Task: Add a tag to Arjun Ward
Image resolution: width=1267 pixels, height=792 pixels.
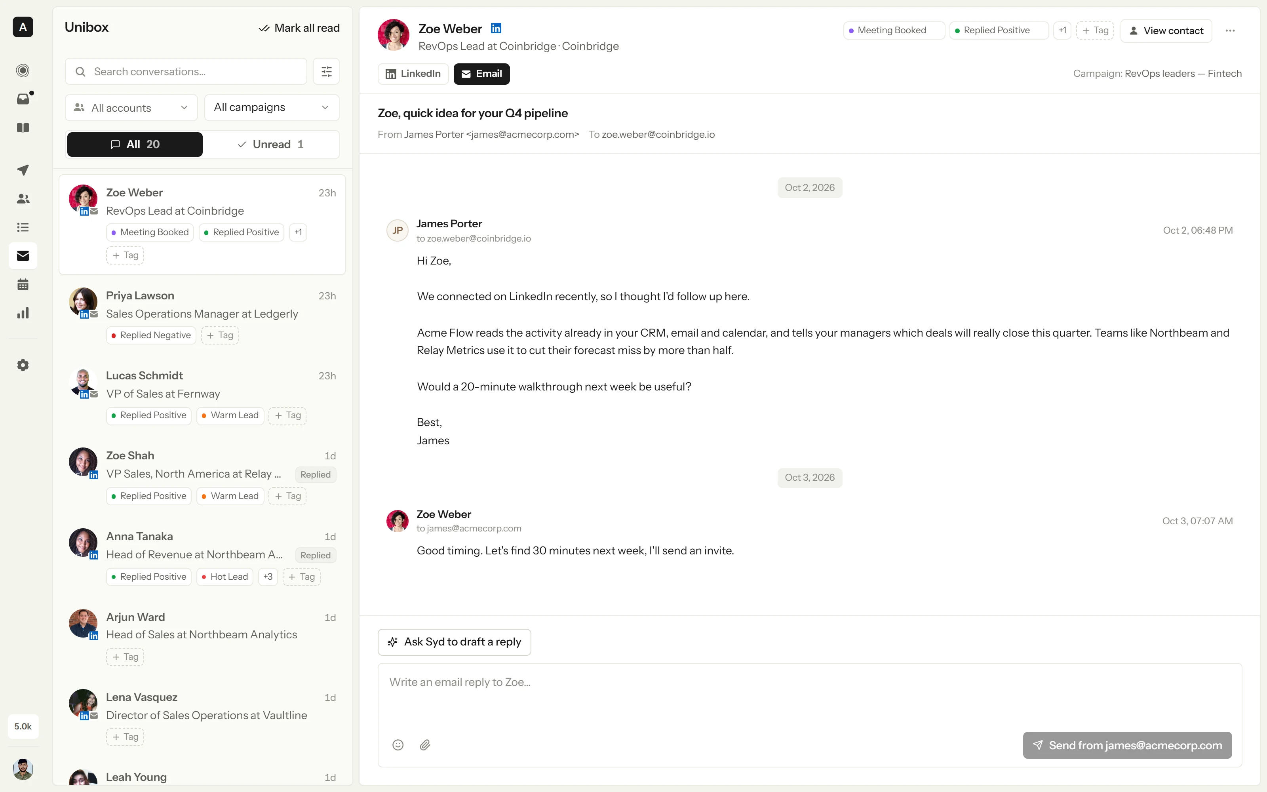Action: [x=125, y=657]
